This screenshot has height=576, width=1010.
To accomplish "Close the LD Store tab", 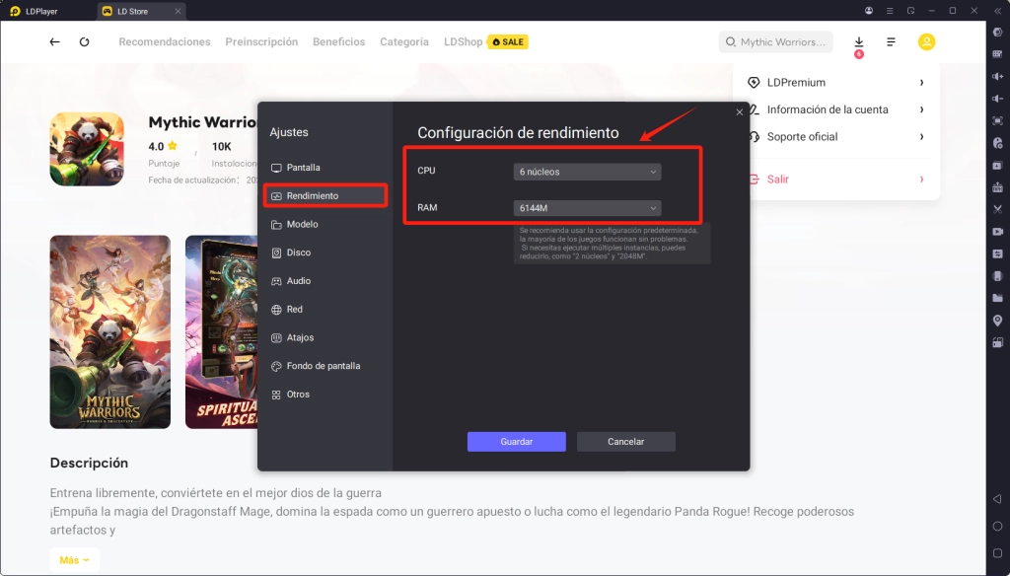I will 178,11.
